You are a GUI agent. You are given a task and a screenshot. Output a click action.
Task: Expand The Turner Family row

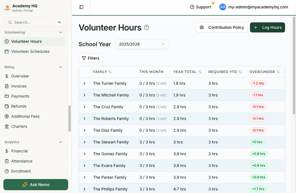tap(84, 83)
